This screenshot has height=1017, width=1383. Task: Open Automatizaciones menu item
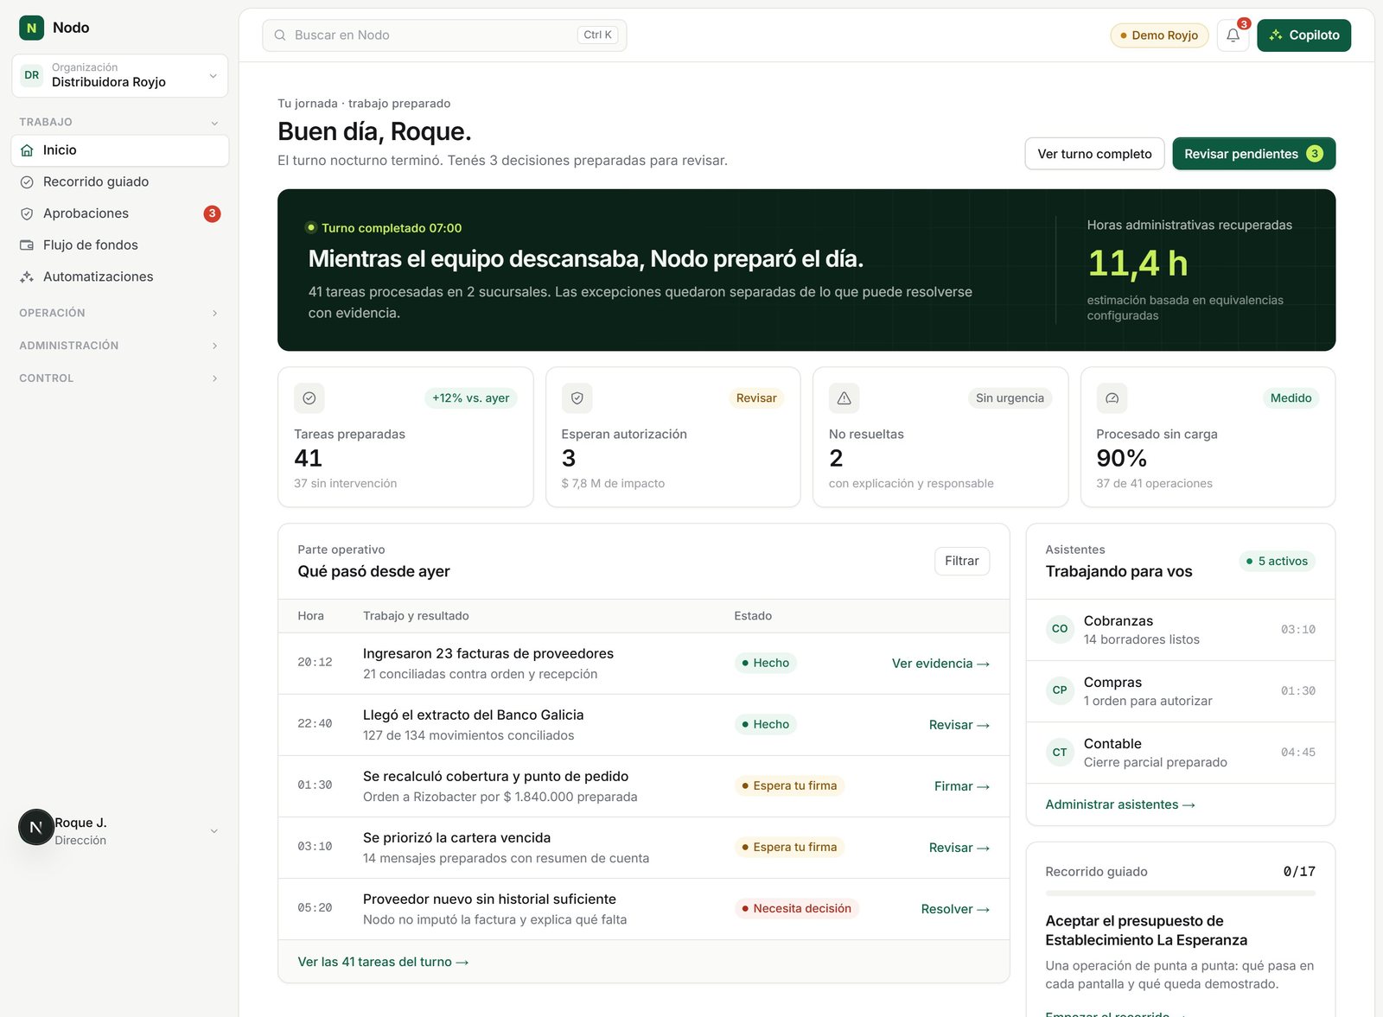click(120, 277)
